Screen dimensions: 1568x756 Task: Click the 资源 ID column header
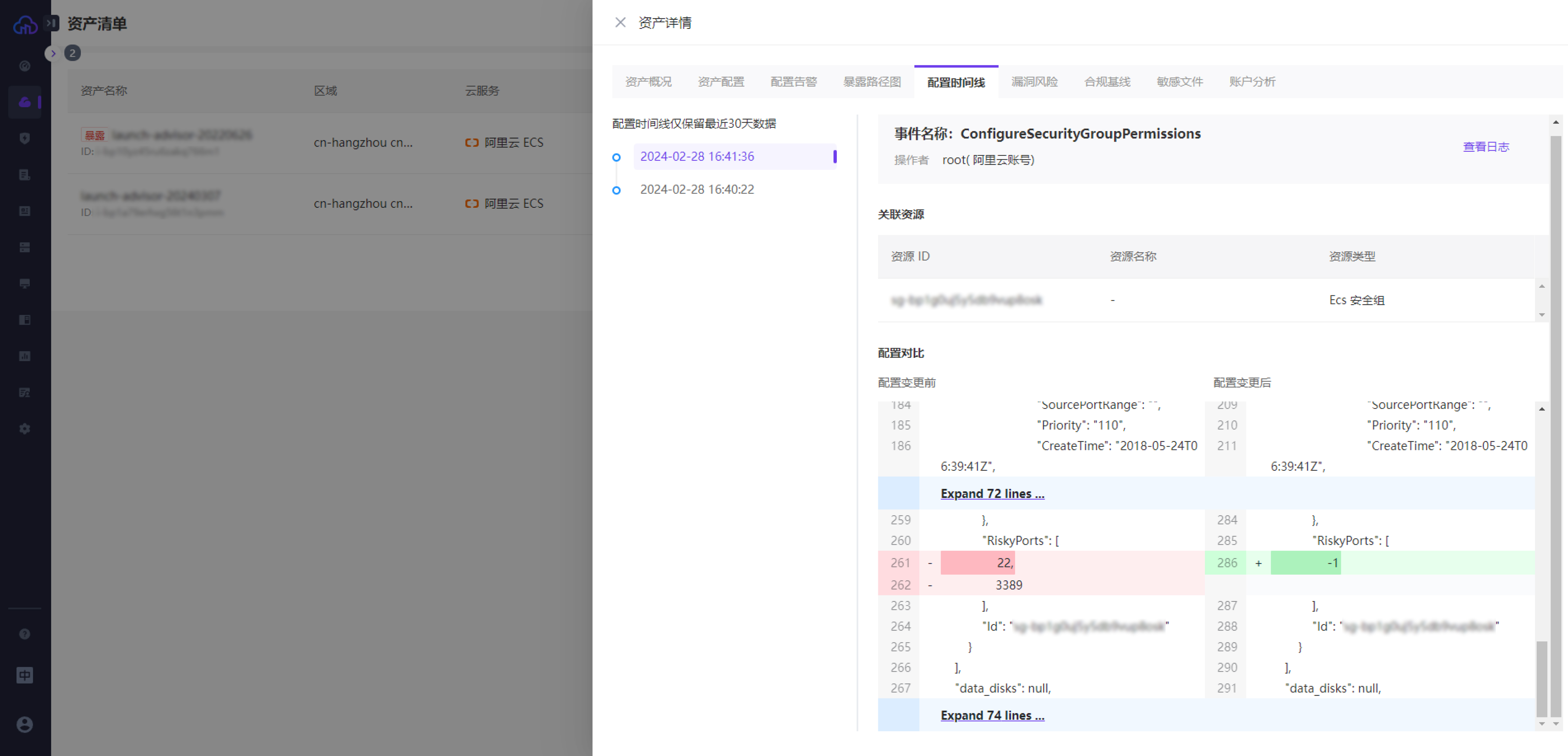point(910,257)
